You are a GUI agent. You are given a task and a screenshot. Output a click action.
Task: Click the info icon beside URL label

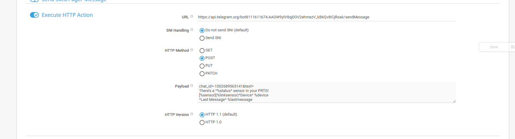coord(191,16)
